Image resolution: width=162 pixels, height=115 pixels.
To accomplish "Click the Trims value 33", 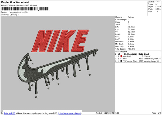I will coord(129,24).
